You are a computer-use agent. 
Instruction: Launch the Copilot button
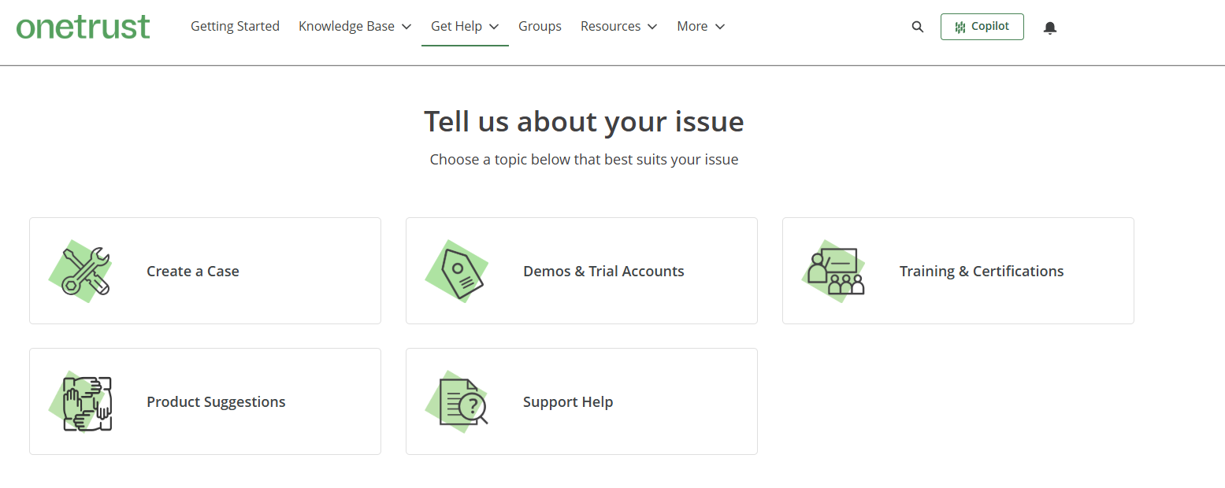coord(982,27)
